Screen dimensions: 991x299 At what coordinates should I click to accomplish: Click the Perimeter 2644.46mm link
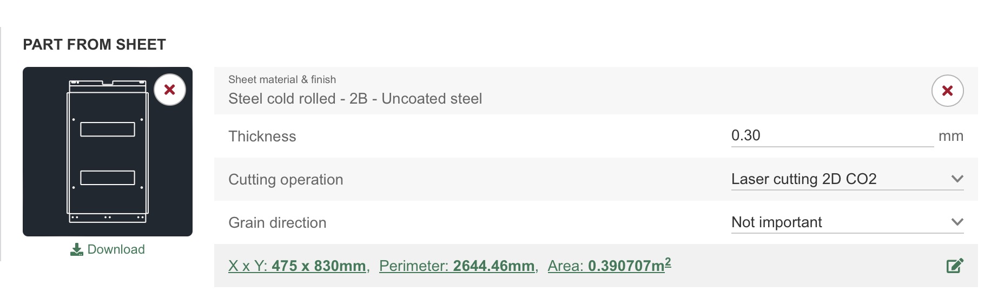click(457, 266)
